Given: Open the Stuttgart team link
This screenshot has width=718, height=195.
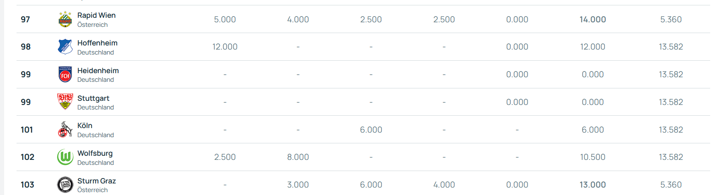Looking at the screenshot, I should tap(93, 98).
